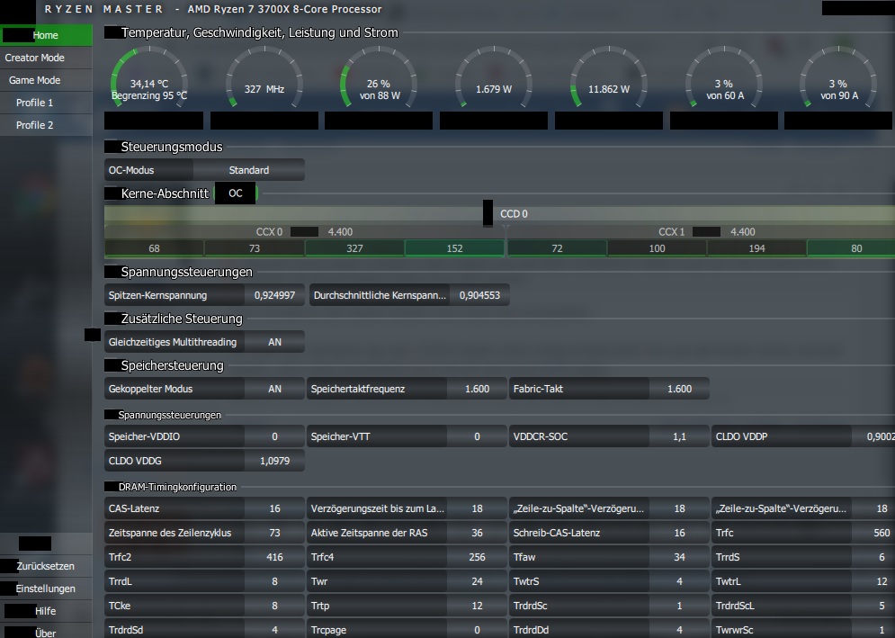
Task: Select the core bar showing 68
Action: [154, 248]
